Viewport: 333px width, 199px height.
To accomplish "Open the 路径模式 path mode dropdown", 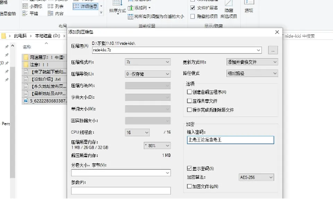I will click(x=252, y=73).
